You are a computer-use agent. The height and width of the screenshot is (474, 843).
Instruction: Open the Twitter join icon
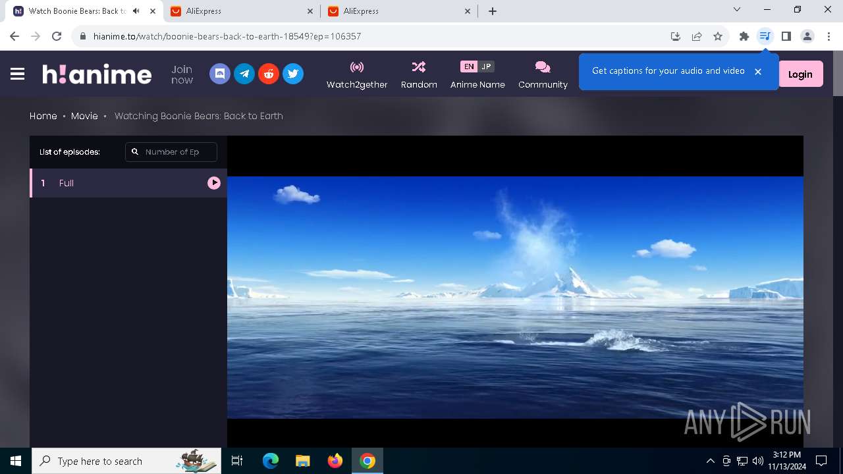[x=293, y=74]
